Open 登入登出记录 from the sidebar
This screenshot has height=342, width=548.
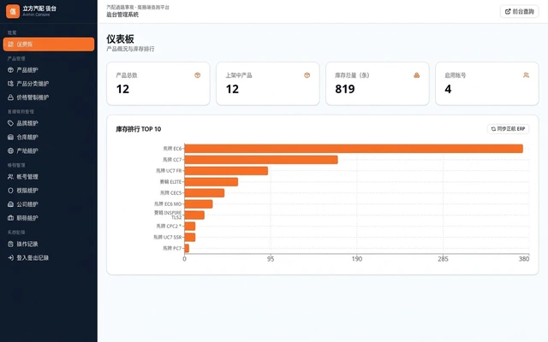tap(49, 258)
